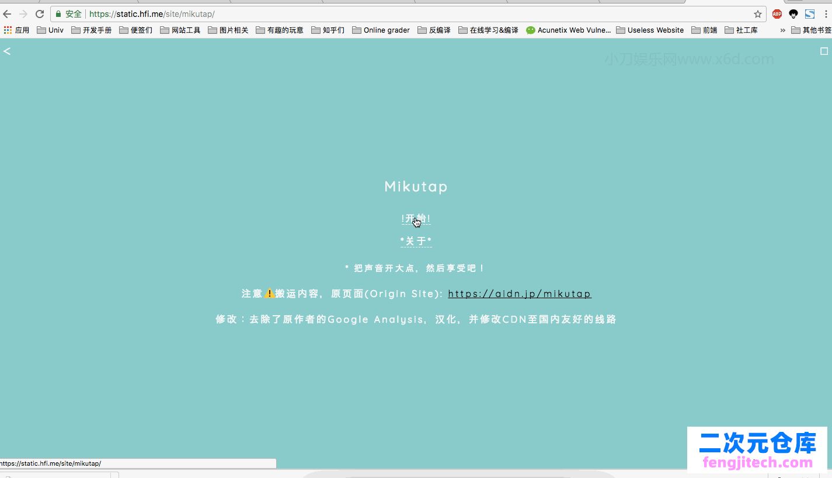Viewport: 832px width, 478px height.
Task: Open the black-haired face extension icon
Action: 793,14
